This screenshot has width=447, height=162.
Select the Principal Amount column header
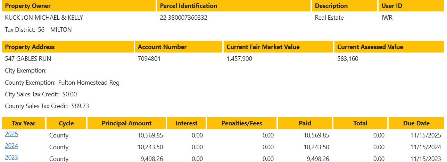click(126, 123)
